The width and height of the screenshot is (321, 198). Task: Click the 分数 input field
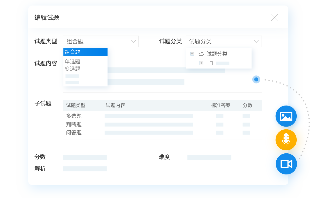click(85, 157)
